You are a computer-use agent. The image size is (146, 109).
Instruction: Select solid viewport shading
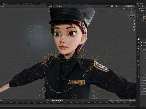pyautogui.click(x=129, y=6)
